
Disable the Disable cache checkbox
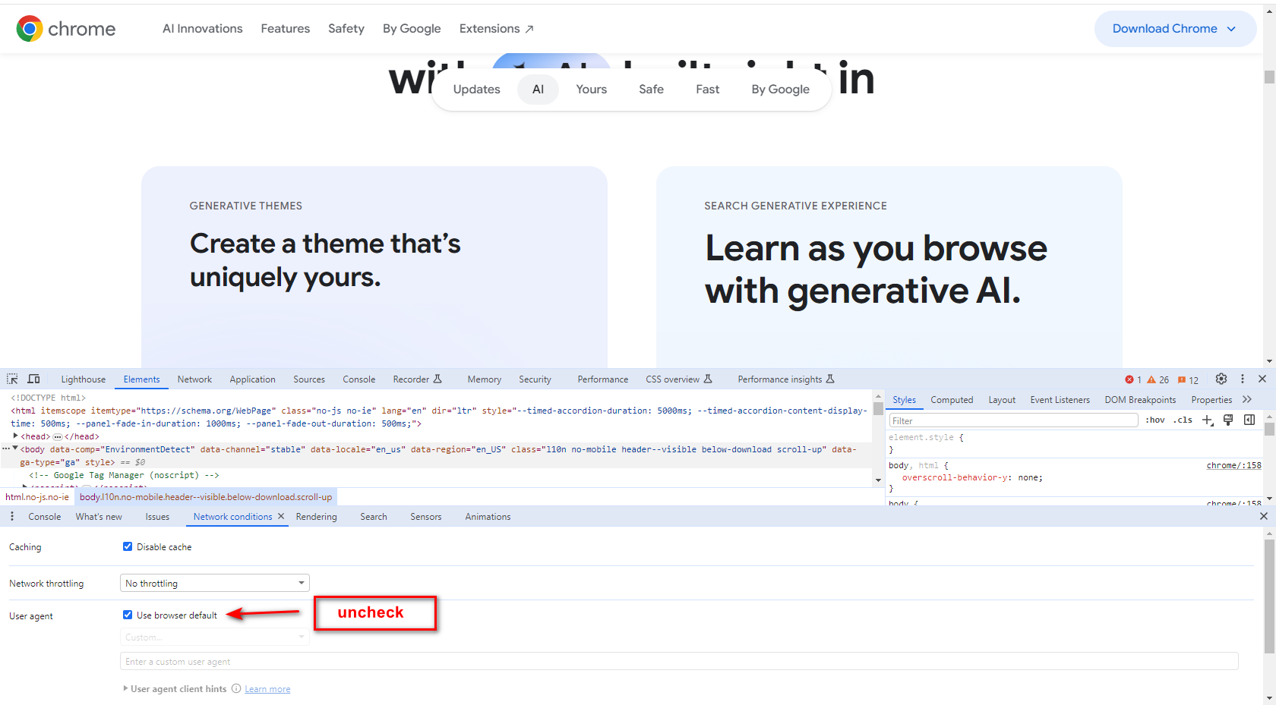pos(128,546)
